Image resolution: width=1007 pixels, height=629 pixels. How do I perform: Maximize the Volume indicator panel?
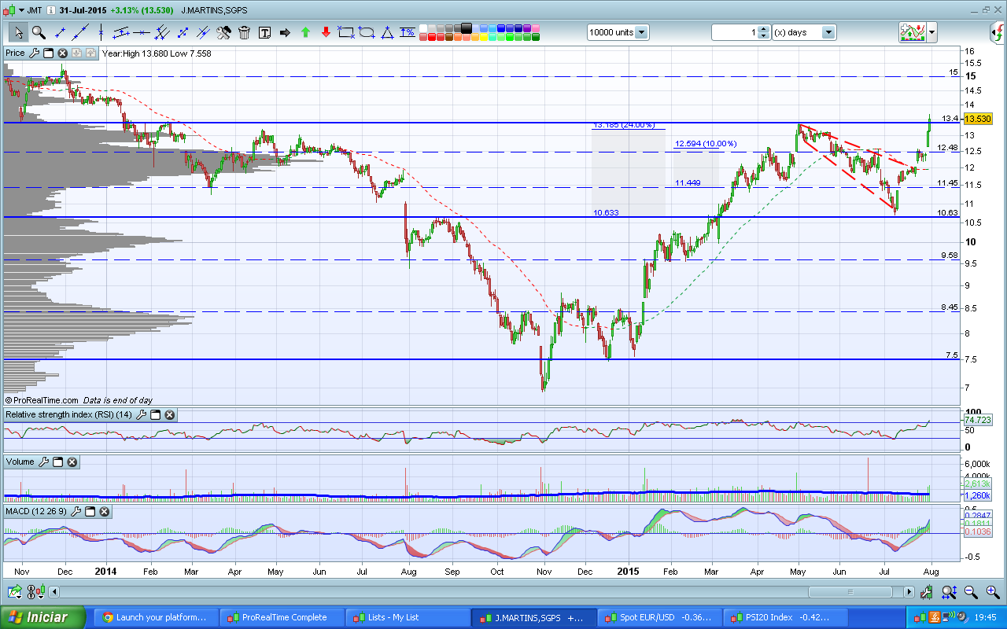pos(57,462)
